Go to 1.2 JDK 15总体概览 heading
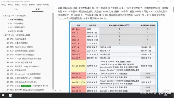174x98 pixels. tap(15, 23)
